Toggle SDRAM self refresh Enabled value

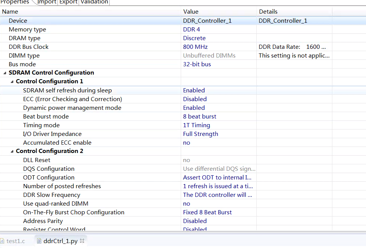(194, 90)
